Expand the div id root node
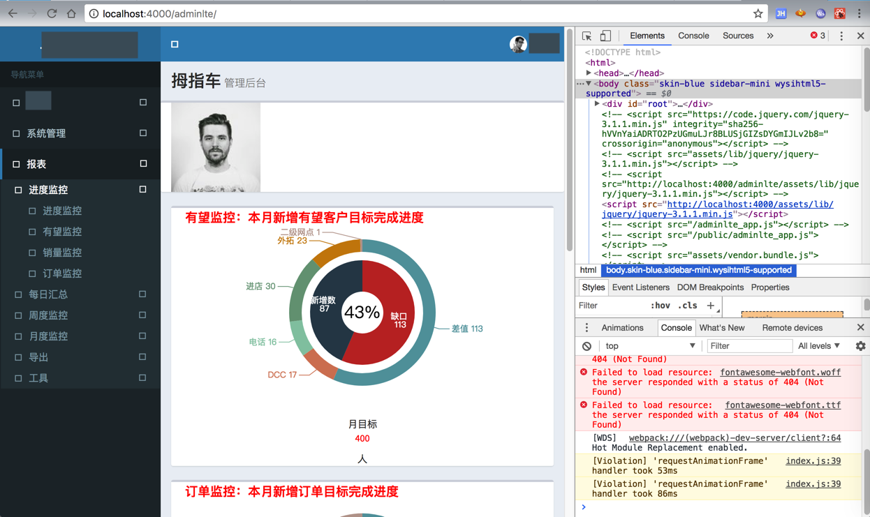870x517 pixels. [x=597, y=104]
